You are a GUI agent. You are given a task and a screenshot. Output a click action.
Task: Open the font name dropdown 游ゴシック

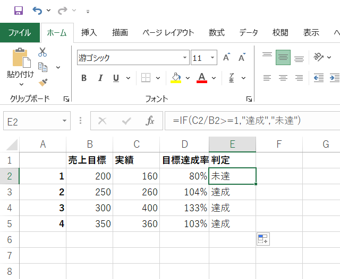185,58
